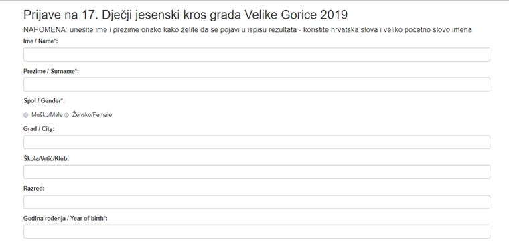Click into the Škola/Vrtić/Klub text box
Viewport: 509px width, 244px height.
[257, 172]
